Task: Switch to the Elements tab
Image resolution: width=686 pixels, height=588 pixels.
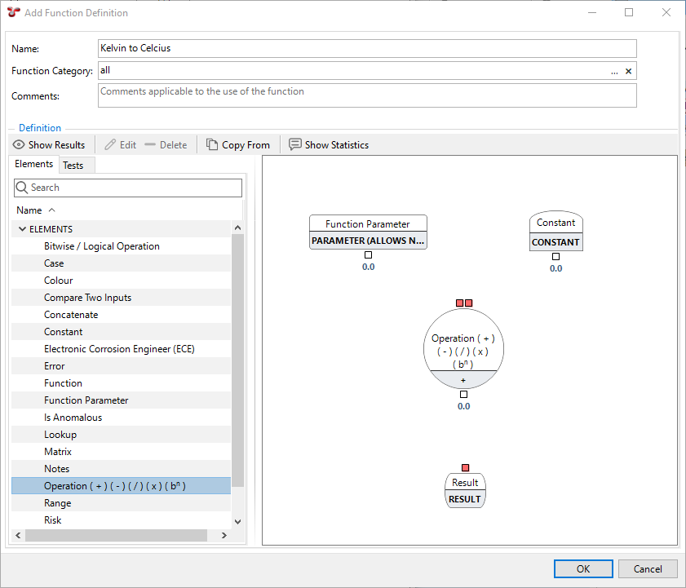Action: pos(33,164)
